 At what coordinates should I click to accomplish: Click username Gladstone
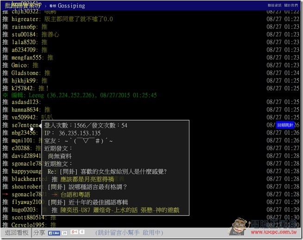pyautogui.click(x=25, y=73)
